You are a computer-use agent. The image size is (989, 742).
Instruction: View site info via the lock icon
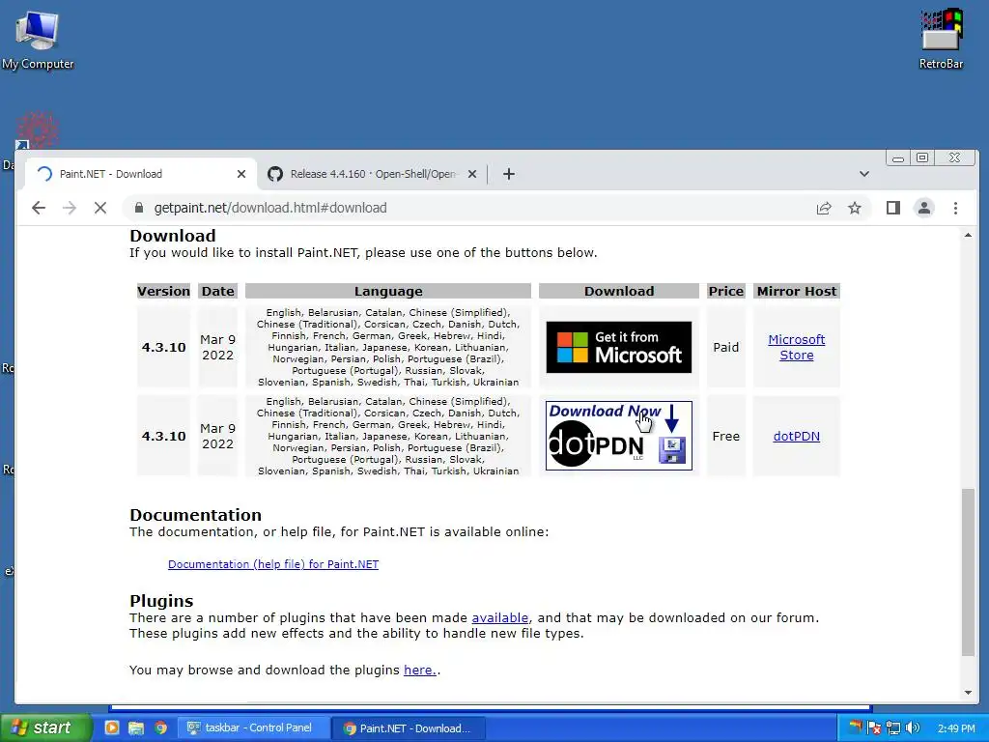tap(139, 208)
